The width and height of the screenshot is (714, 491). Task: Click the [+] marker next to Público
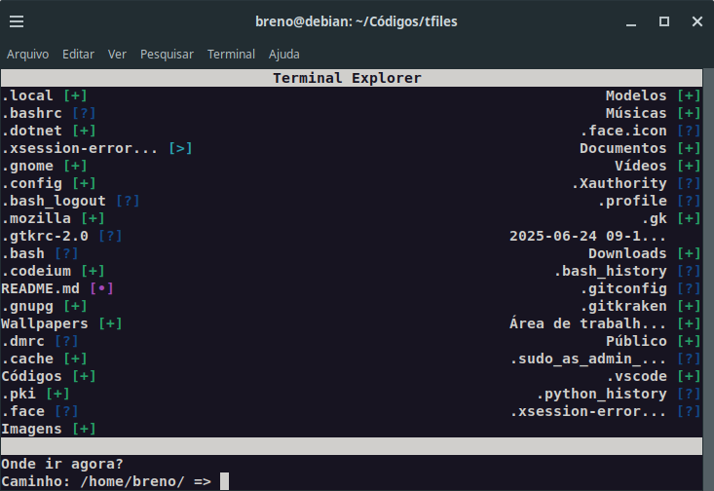[689, 341]
